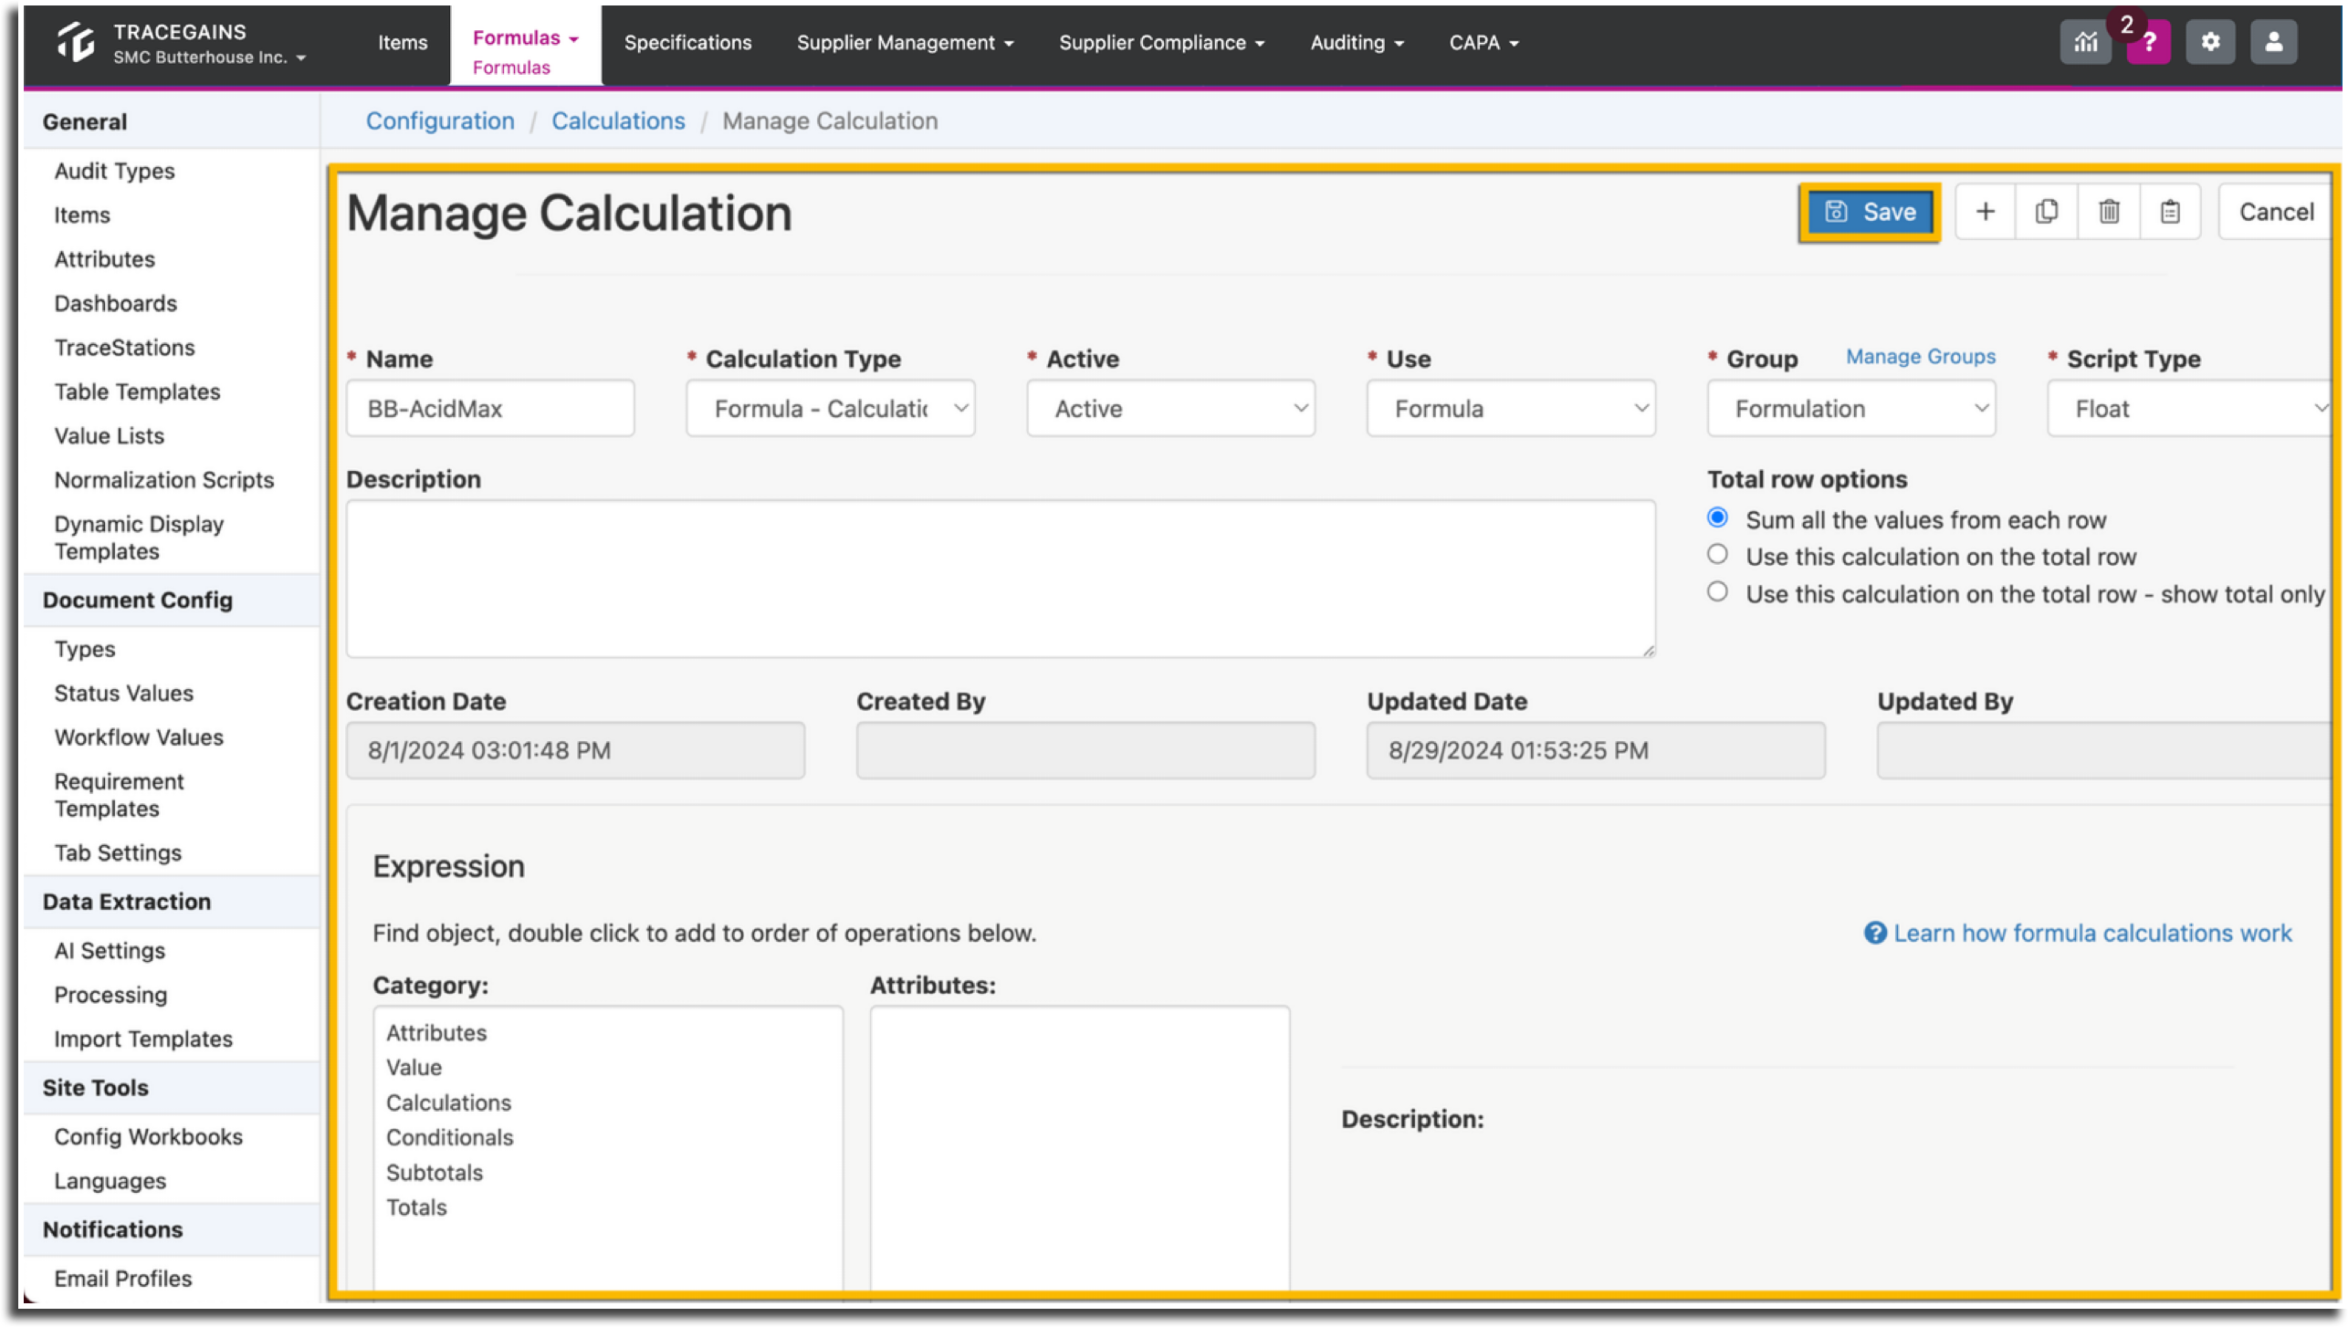Select the show total only radio option
The image size is (2348, 1327).
pyautogui.click(x=1717, y=592)
